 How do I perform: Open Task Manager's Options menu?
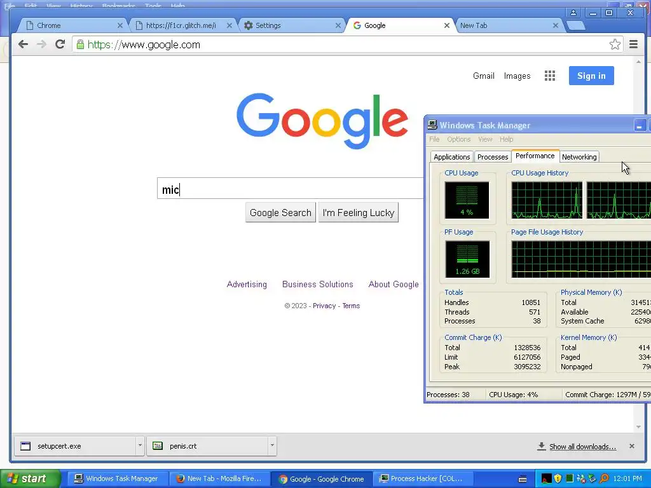pos(459,139)
